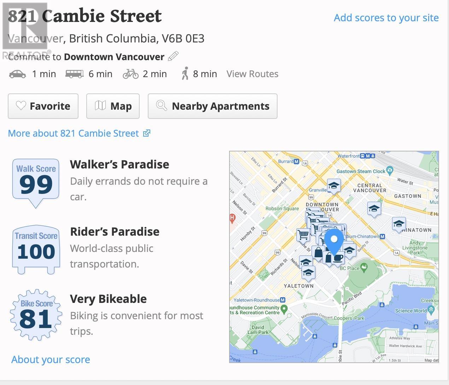Add this address to Favorite
The width and height of the screenshot is (449, 385).
(x=43, y=106)
